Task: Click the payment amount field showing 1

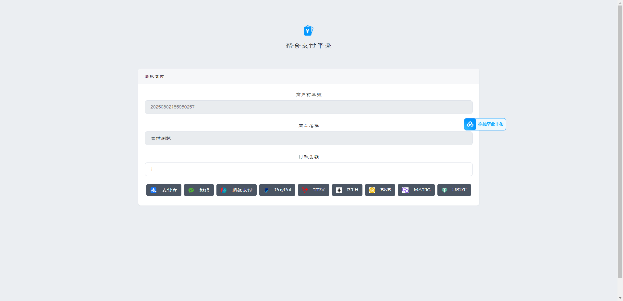Action: point(308,169)
